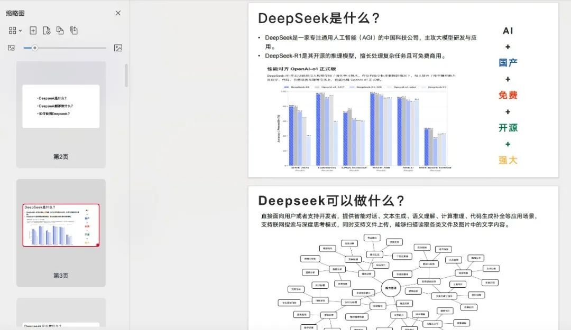The width and height of the screenshot is (571, 330).
Task: Click the small image icon to shrink thumbnails
Action: (x=11, y=48)
